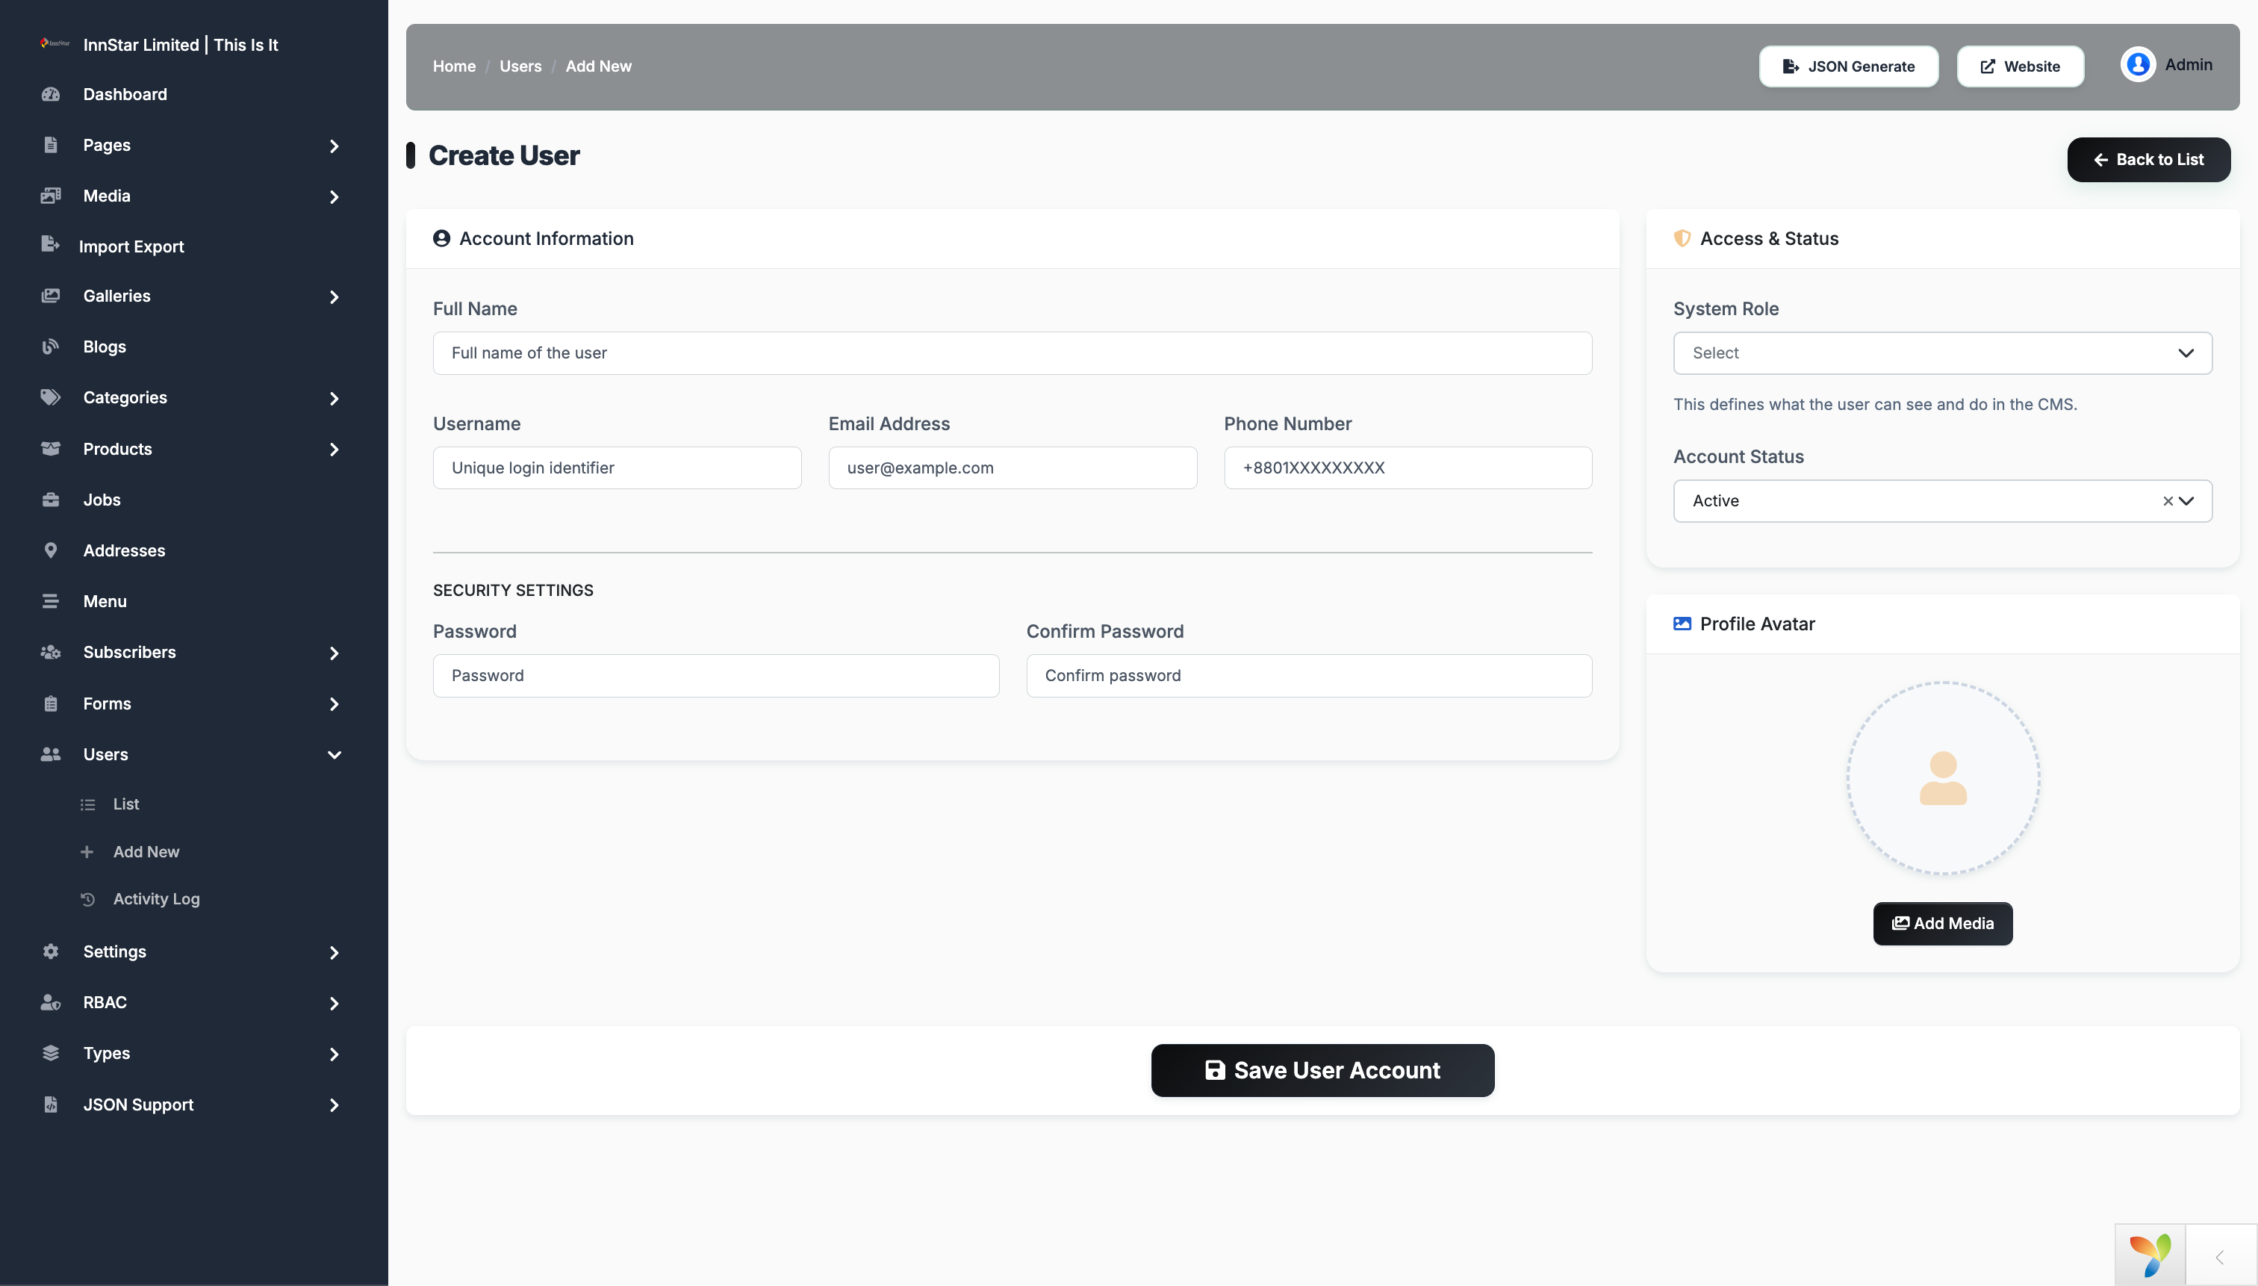This screenshot has width=2258, height=1286.
Task: Focus the Full Name input field
Action: point(1012,353)
